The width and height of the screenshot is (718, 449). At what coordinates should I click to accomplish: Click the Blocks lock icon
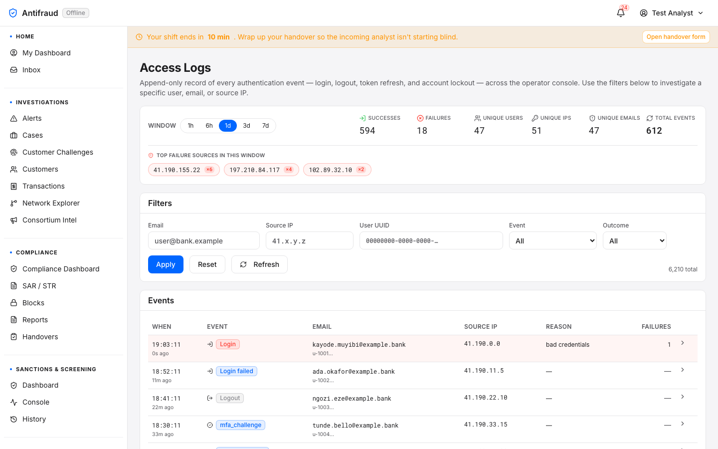pyautogui.click(x=14, y=303)
